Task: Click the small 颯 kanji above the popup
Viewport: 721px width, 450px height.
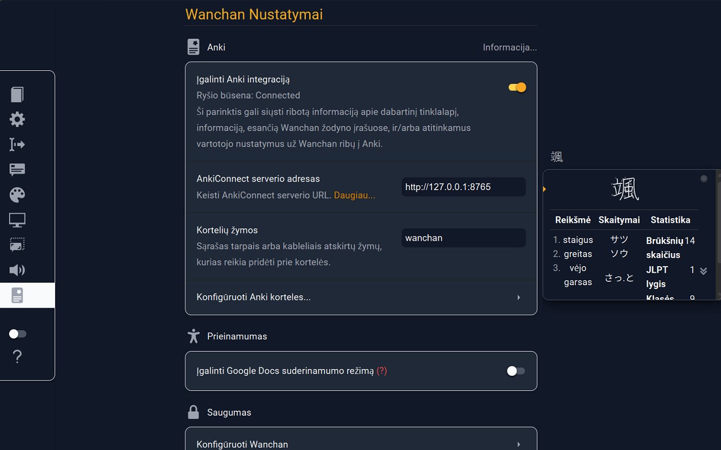Action: 557,157
